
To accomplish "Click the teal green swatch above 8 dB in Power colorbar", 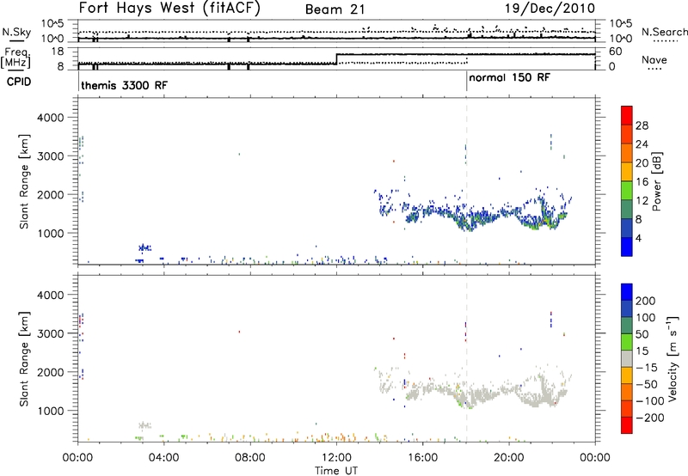I will (627, 210).
